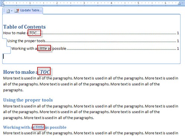Click the page number 1 of first TOC entry

pos(178,33)
